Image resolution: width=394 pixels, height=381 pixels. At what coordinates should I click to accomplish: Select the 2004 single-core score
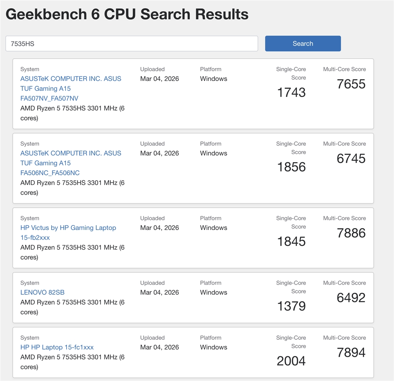click(291, 361)
